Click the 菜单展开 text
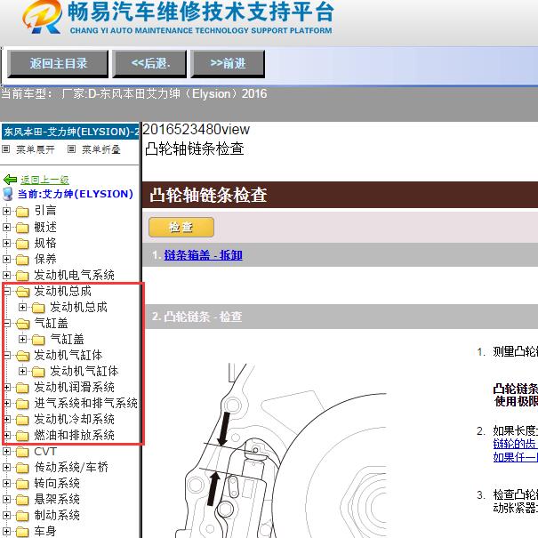Image resolution: width=538 pixels, height=538 pixels. pos(36,149)
